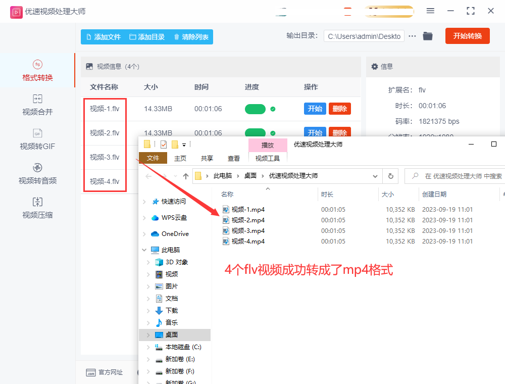Open the 查看 ribbon tab in Explorer
This screenshot has height=384, width=505.
[x=233, y=158]
